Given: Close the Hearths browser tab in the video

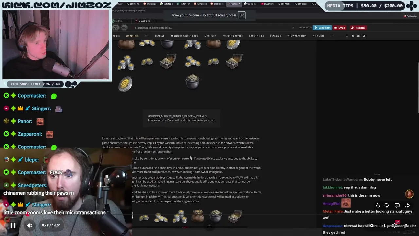Looking at the screenshot, I should coord(240,4).
